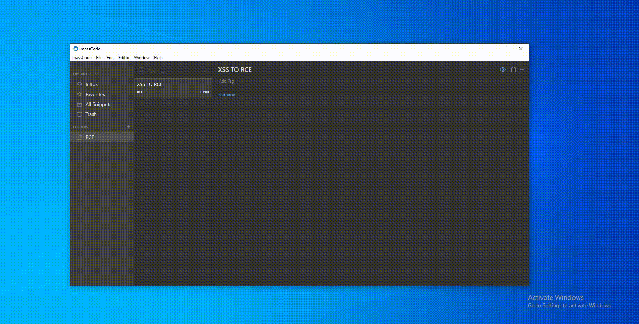639x324 pixels.
Task: Click the massCode logo in title bar
Action: point(76,49)
